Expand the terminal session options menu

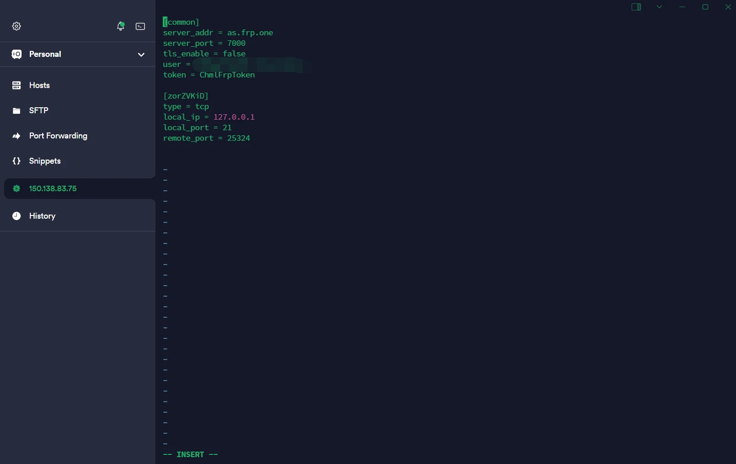(x=659, y=7)
